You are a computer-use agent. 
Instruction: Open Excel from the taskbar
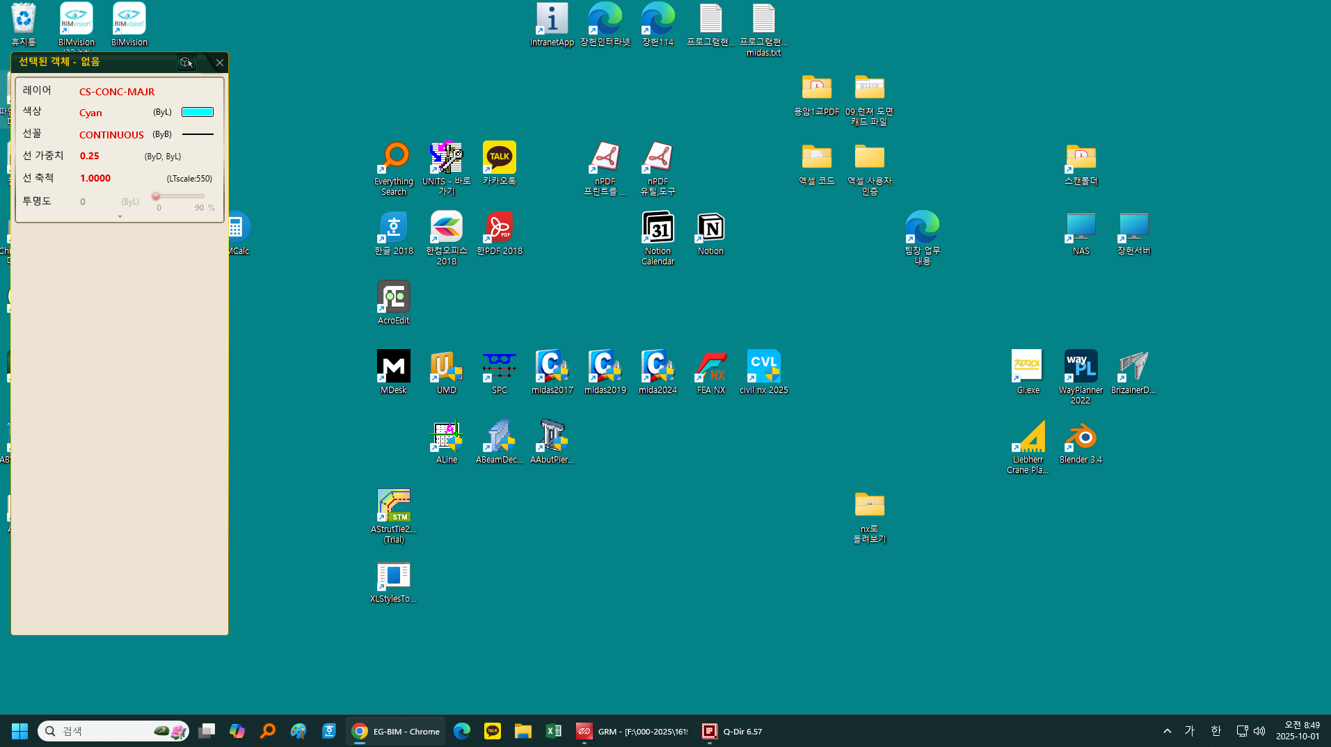tap(554, 731)
